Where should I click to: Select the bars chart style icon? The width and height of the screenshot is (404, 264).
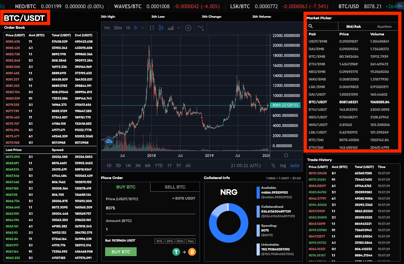152,28
